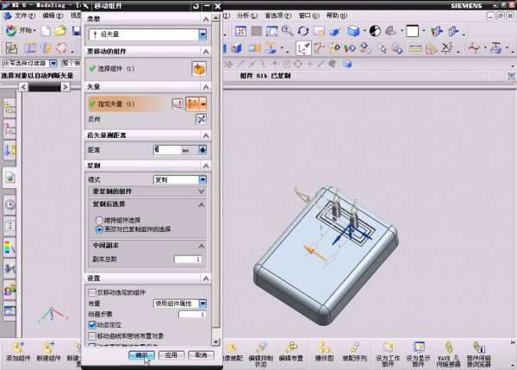Click the 应用 (Apply) button
The width and height of the screenshot is (517, 370).
click(171, 354)
